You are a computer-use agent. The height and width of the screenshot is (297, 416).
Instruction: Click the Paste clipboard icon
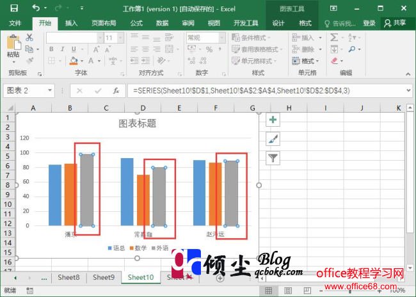coord(14,42)
